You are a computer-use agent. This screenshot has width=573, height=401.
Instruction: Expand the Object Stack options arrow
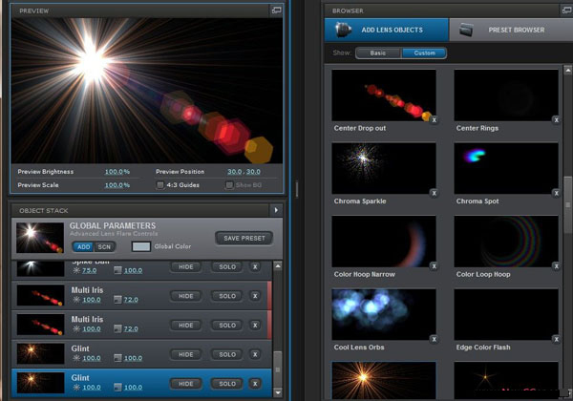(276, 209)
